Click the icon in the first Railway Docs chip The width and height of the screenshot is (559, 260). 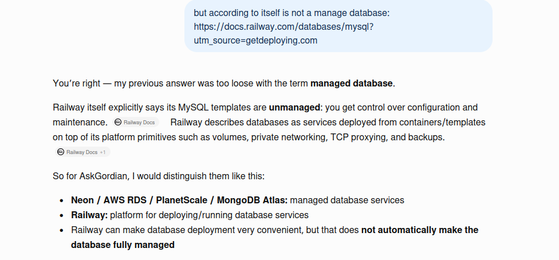(118, 123)
